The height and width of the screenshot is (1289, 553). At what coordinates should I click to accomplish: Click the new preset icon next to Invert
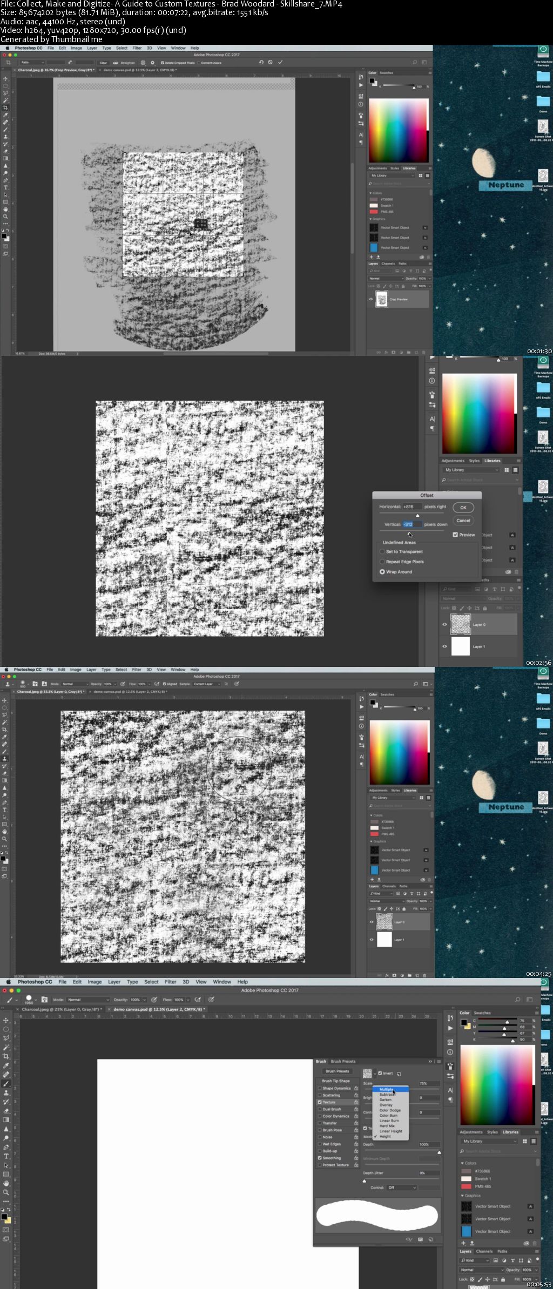[399, 1074]
